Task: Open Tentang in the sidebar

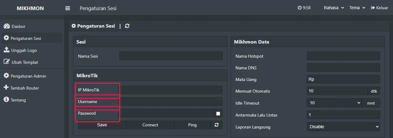Action: point(32,100)
